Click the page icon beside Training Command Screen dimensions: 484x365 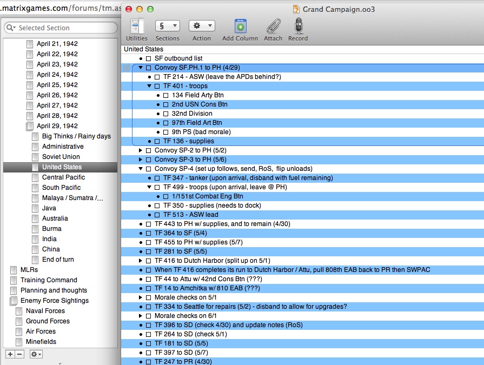coord(14,280)
